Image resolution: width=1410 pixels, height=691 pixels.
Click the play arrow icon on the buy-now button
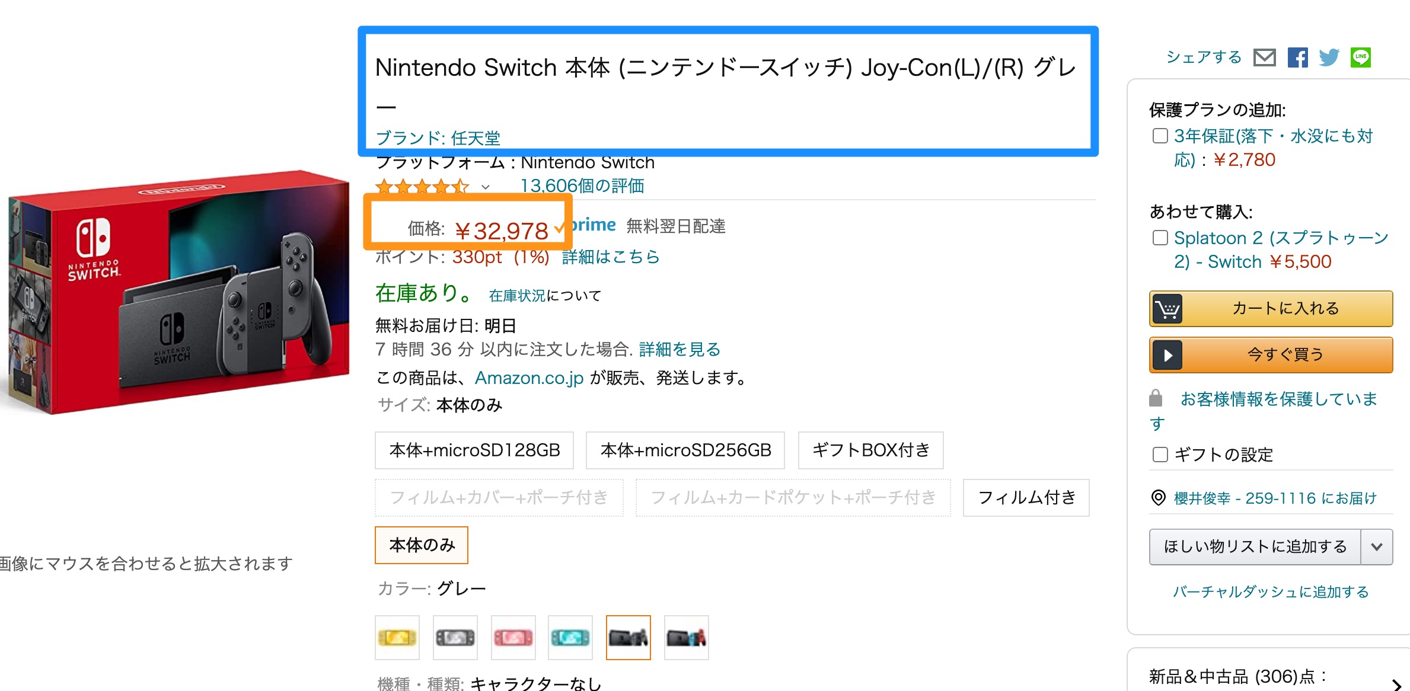point(1167,355)
